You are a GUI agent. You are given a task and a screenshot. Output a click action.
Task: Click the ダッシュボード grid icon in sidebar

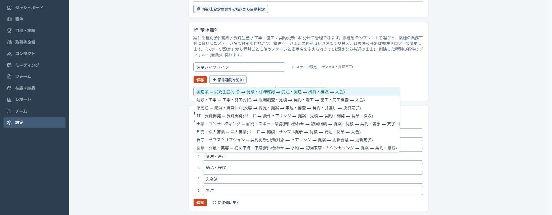[9, 8]
